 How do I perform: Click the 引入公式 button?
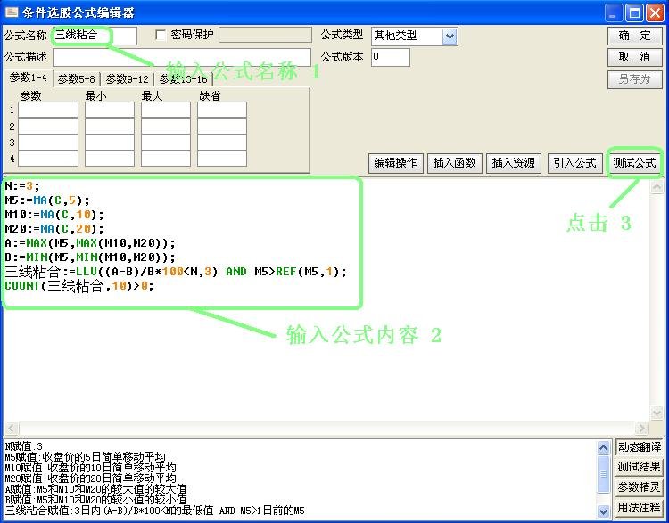pos(574,163)
